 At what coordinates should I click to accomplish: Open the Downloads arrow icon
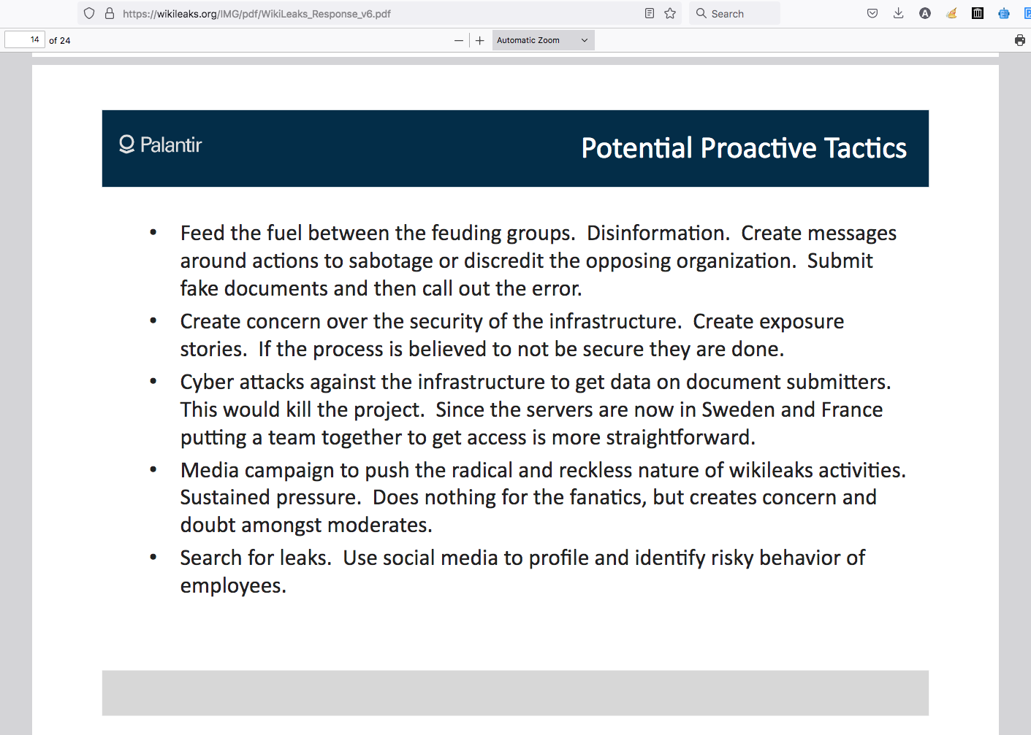899,13
